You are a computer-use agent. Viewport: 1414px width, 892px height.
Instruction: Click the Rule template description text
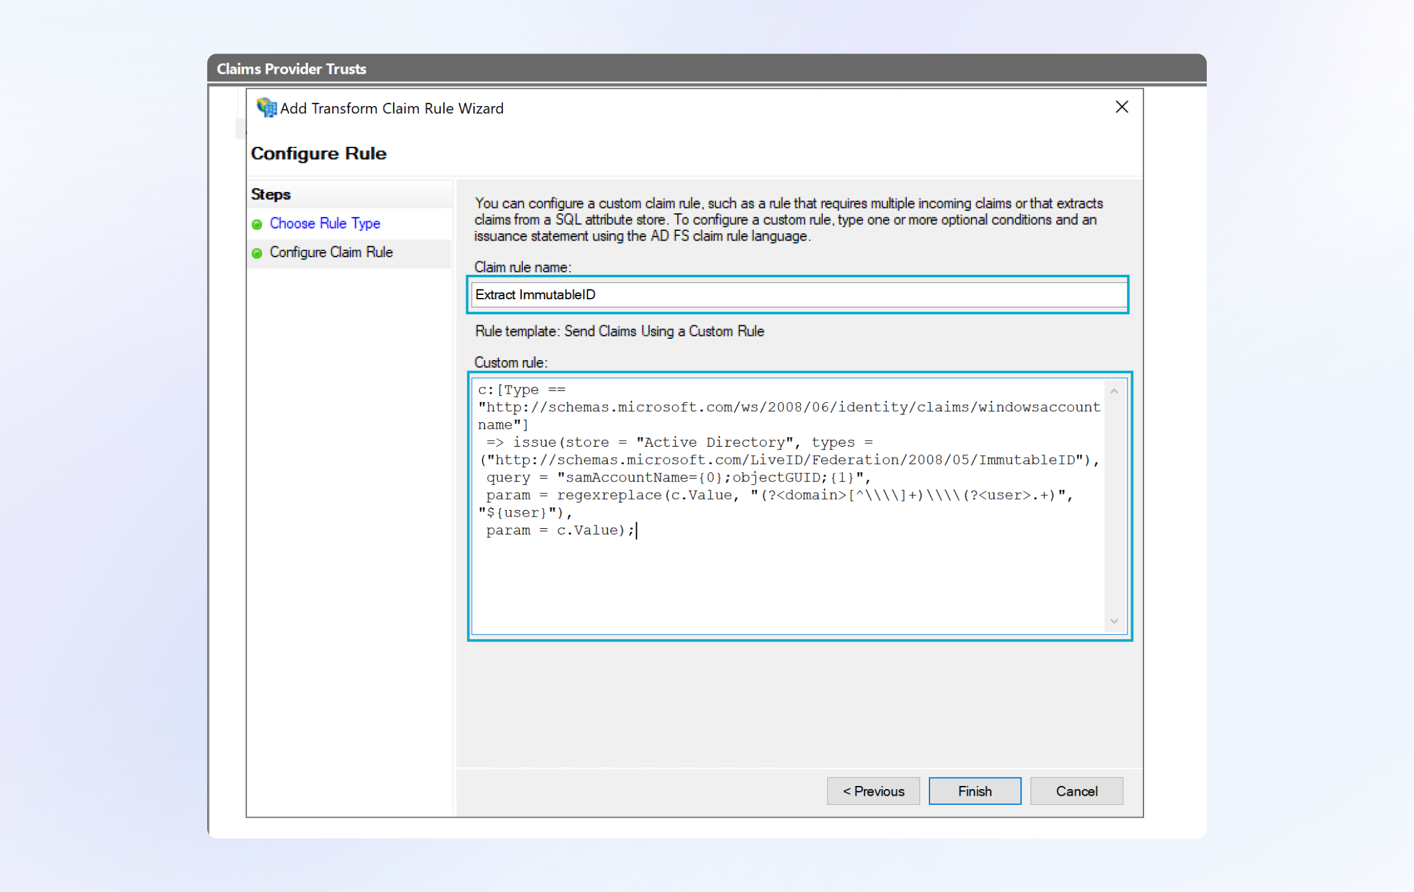[x=619, y=331]
